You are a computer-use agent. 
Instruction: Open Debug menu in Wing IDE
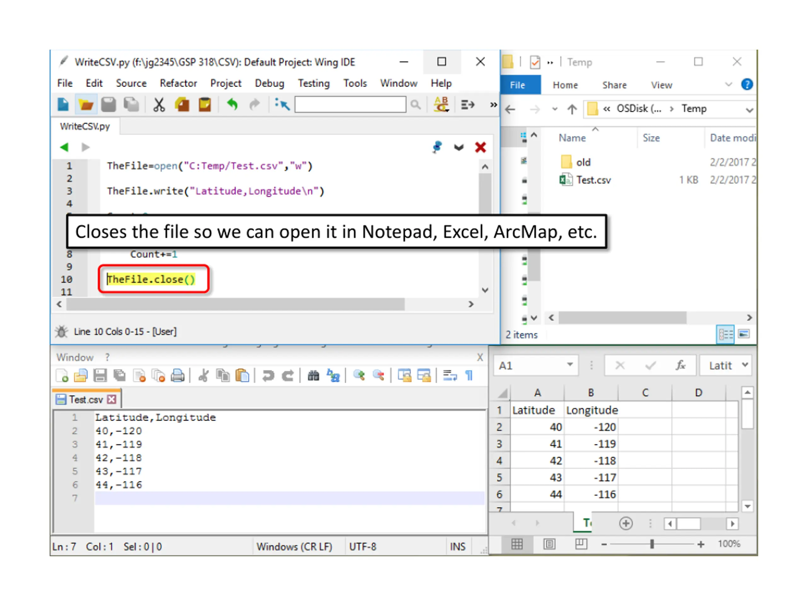269,83
